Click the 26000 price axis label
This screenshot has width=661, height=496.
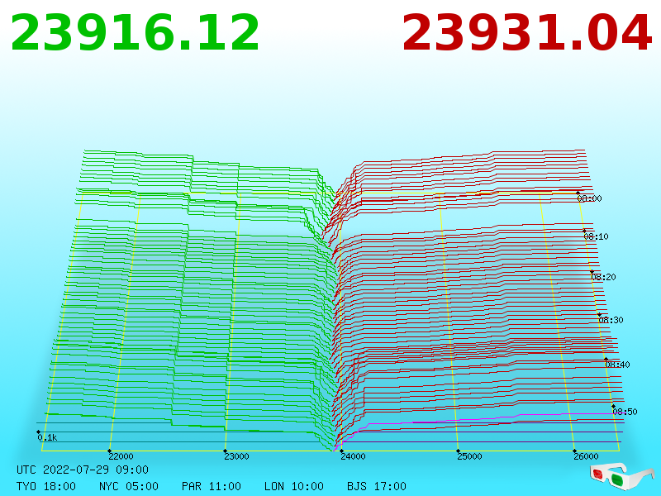coord(586,456)
